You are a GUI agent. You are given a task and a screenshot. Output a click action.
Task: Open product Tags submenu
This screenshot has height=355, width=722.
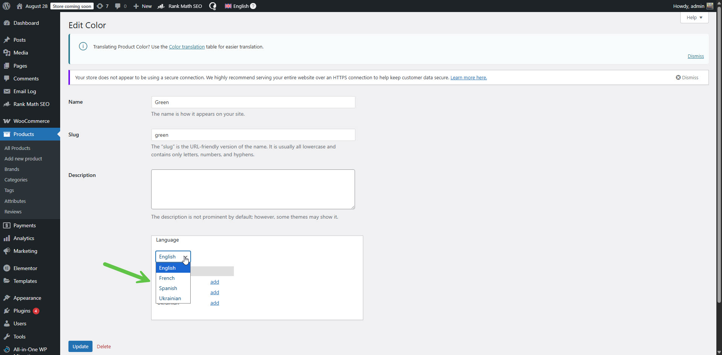9,190
